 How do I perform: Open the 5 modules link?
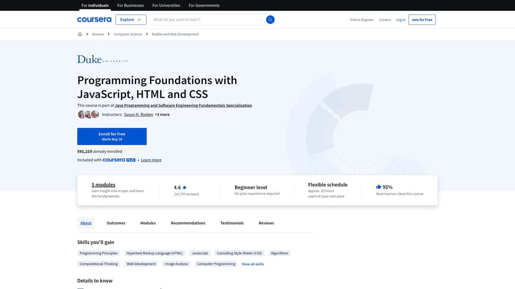(103, 184)
